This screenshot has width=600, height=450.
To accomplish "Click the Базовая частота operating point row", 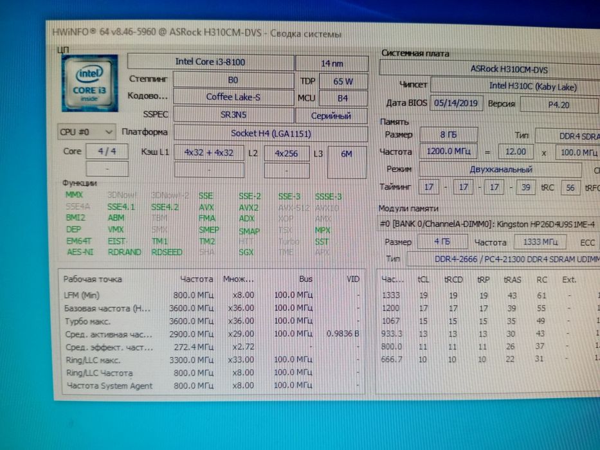I will pos(212,308).
